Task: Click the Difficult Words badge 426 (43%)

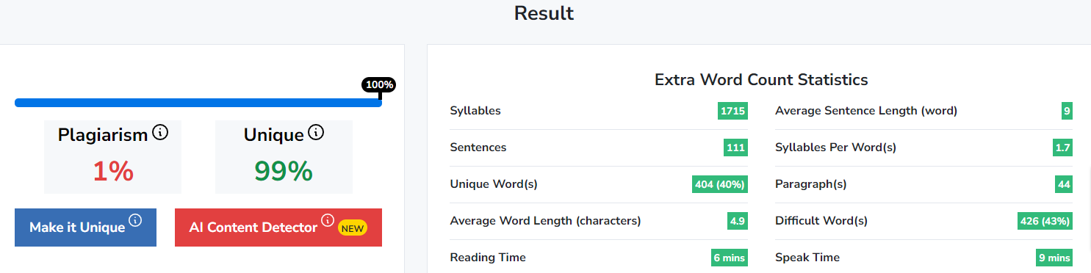Action: click(1045, 221)
